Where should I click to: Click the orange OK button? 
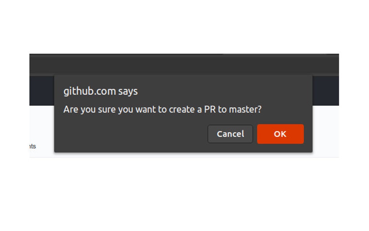pos(280,134)
